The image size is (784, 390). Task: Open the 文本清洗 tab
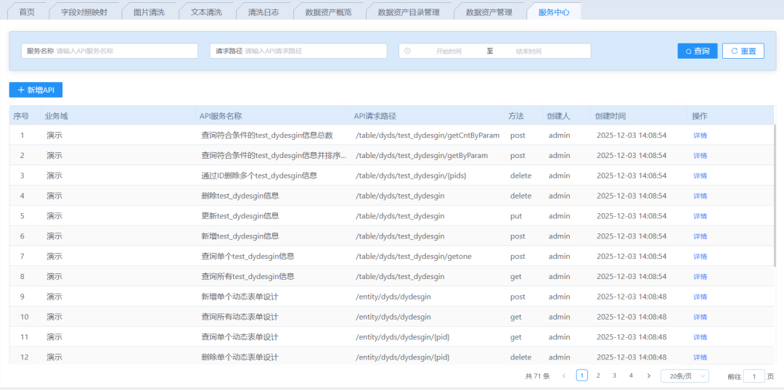point(206,12)
